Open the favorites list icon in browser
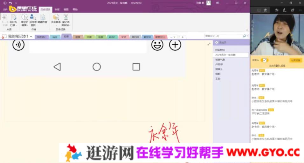Screen dimensions: 304x163 click(x=277, y=10)
